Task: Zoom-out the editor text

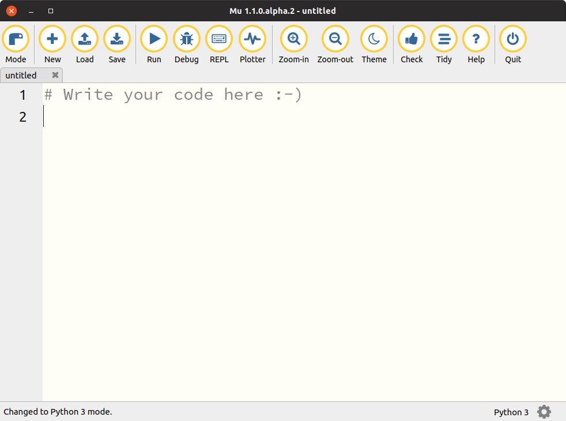Action: [335, 44]
